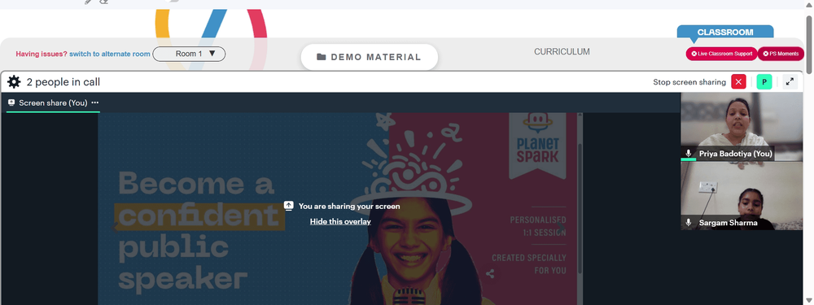Click the 'Having issues?' text
This screenshot has height=305, width=814.
point(42,54)
